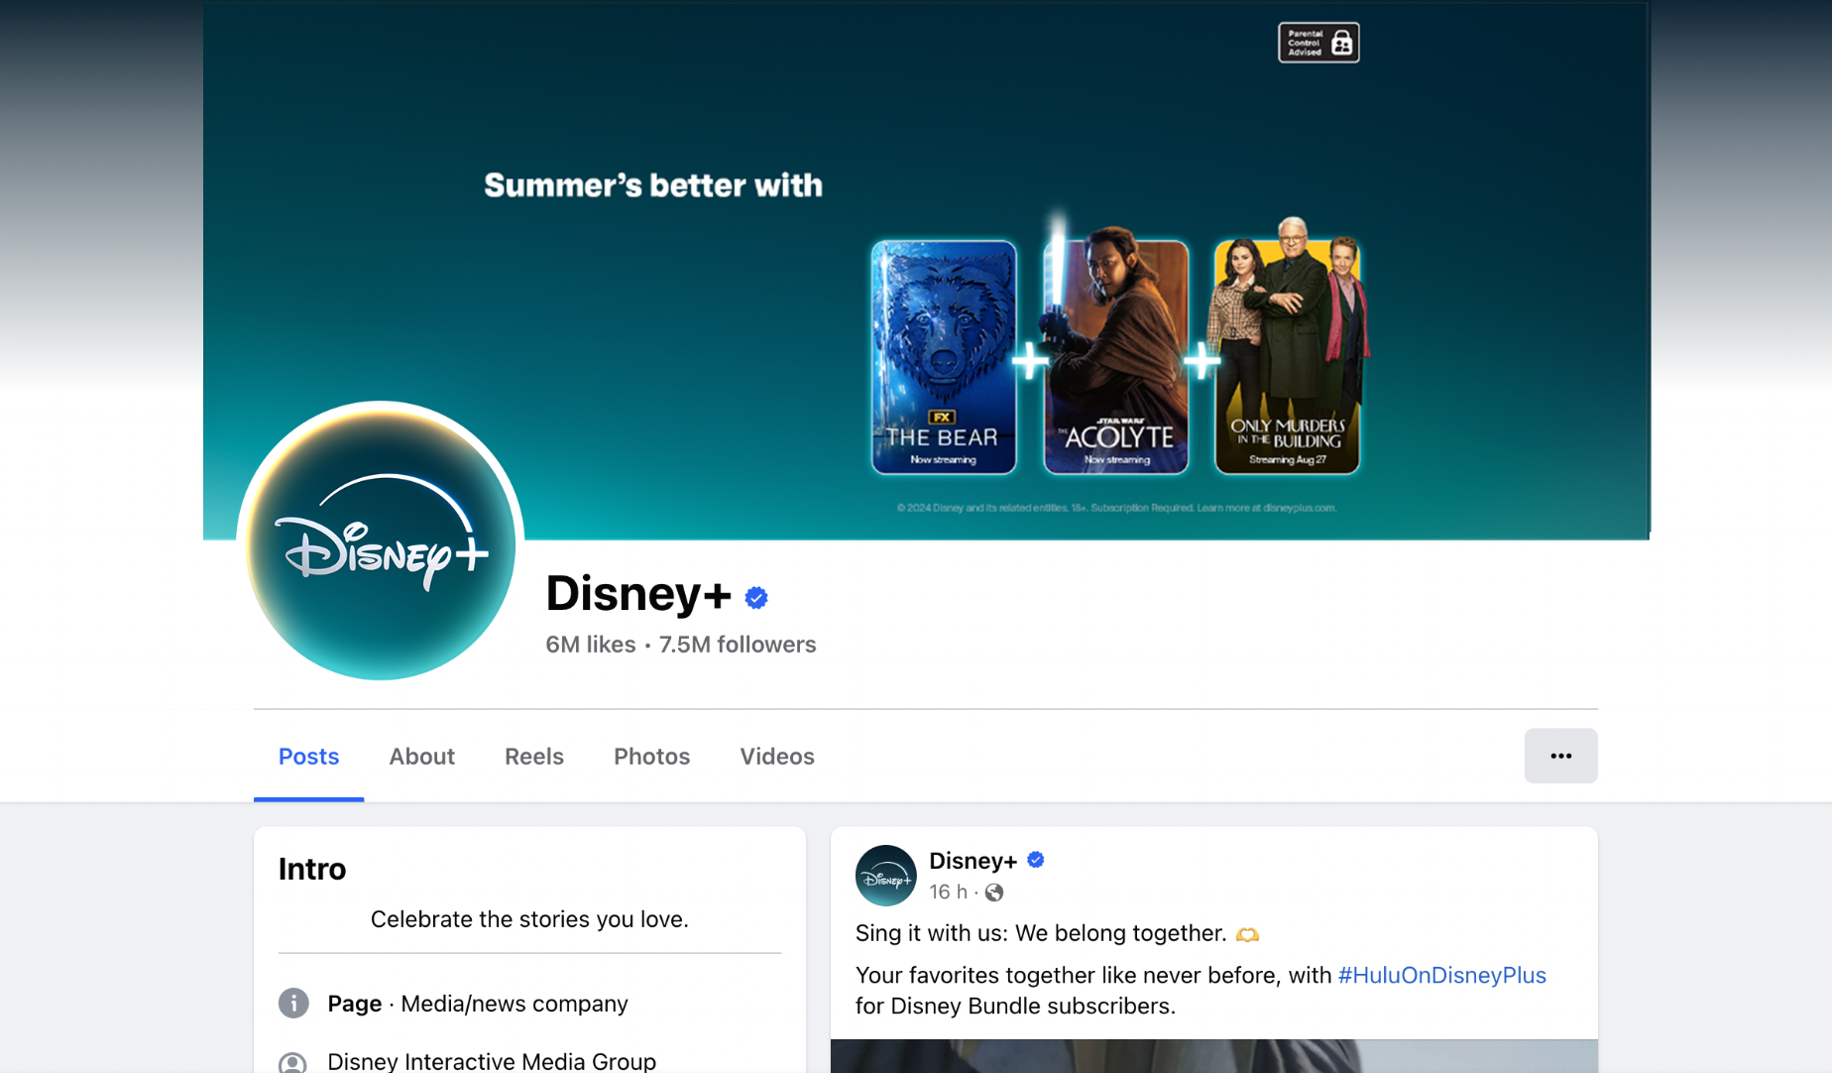The image size is (1832, 1073).
Task: Click the Disney Interactive Media Group link
Action: pyautogui.click(x=492, y=1061)
